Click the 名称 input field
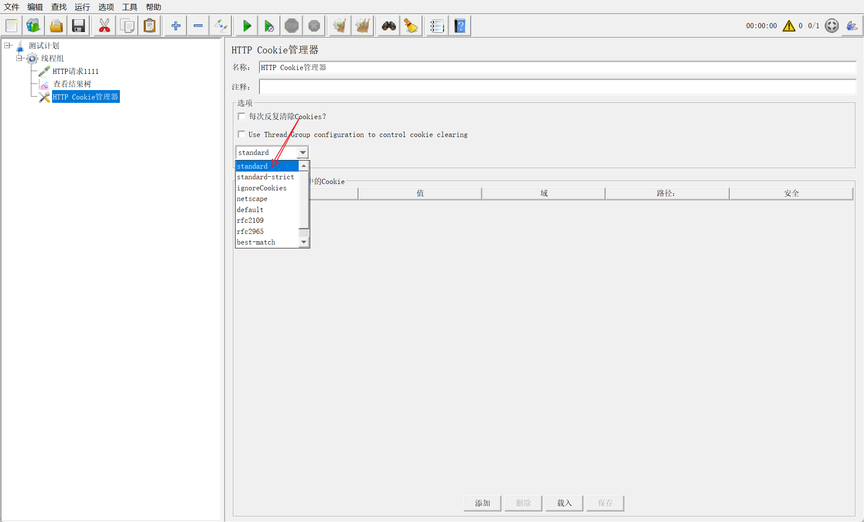The height and width of the screenshot is (522, 864). coord(557,67)
